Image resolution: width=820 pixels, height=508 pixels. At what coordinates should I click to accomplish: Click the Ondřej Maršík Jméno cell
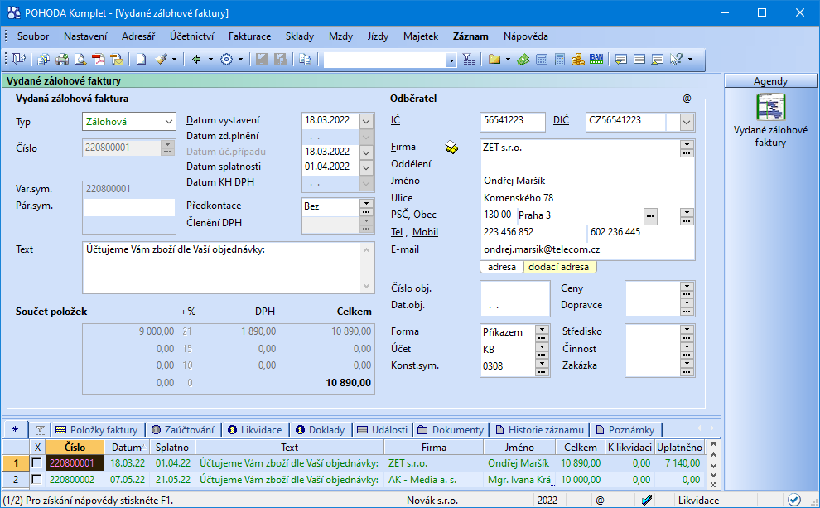(519, 463)
